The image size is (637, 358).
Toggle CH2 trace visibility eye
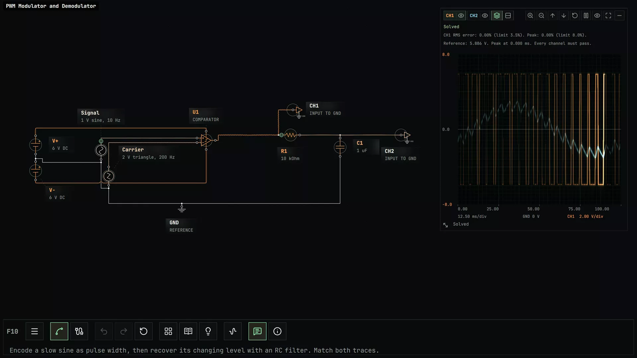(485, 16)
